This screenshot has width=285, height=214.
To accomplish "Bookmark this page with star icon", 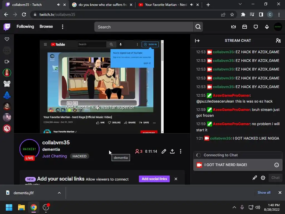I will [x=232, y=14].
